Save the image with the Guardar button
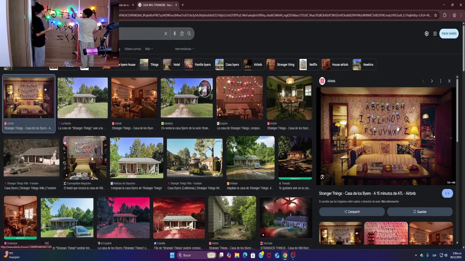465x261 pixels. [x=420, y=212]
